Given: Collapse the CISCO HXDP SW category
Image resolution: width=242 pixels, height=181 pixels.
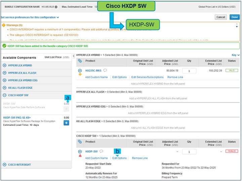Looking at the screenshot, I should pos(5,95).
